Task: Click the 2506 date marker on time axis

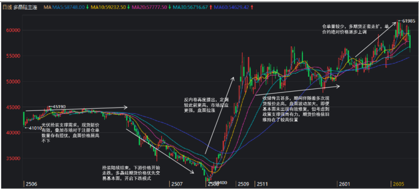Action: 31,183
